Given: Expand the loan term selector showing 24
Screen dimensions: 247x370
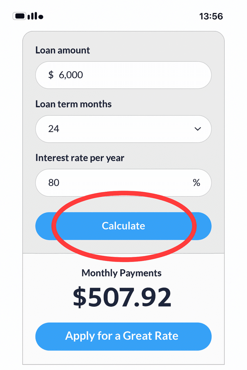Looking at the screenshot, I should 123,129.
